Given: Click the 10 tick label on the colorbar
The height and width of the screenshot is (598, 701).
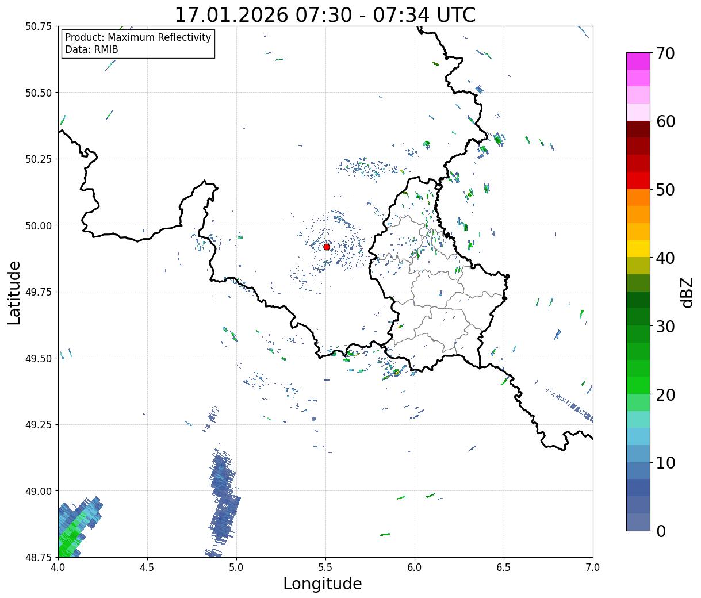Looking at the screenshot, I should [x=665, y=462].
